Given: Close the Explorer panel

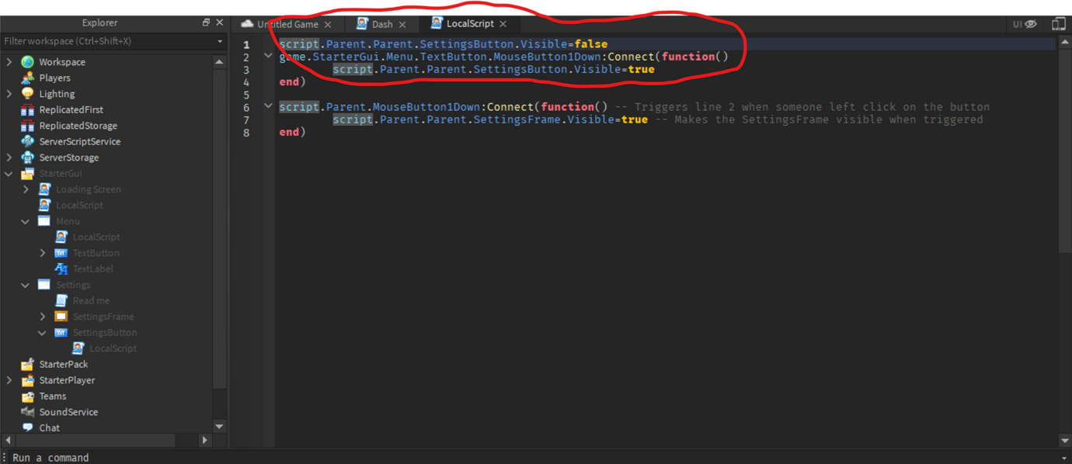Looking at the screenshot, I should pos(220,23).
